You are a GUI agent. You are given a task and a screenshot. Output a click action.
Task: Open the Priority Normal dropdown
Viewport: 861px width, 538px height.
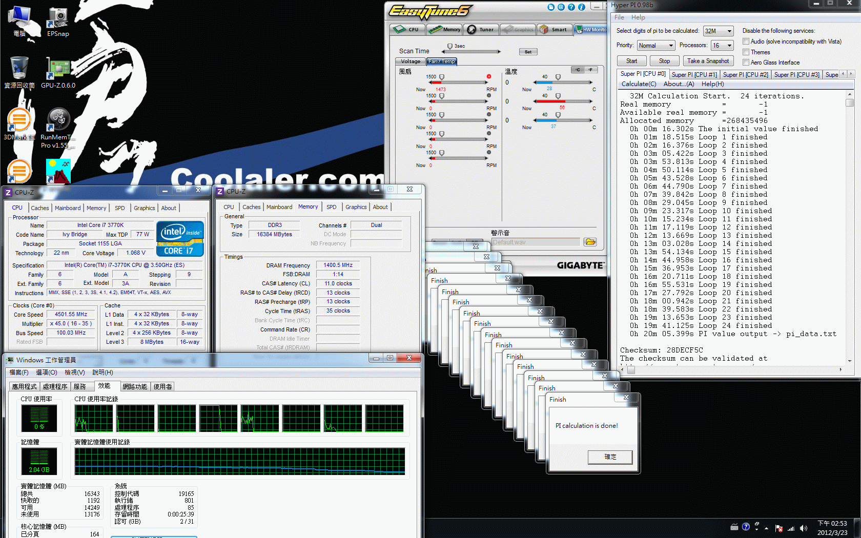pos(655,46)
